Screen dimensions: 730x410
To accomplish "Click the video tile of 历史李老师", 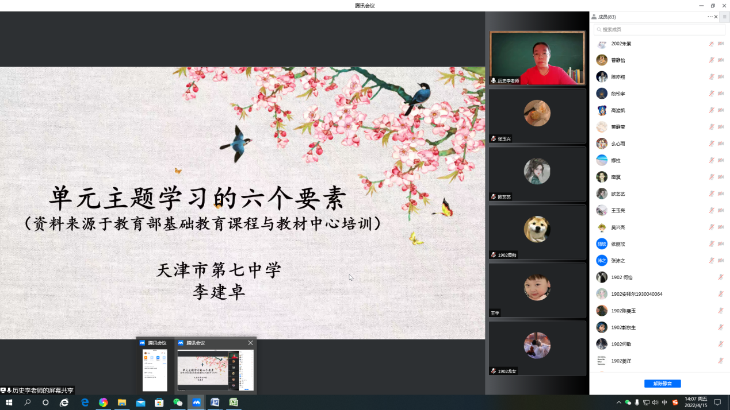I will click(537, 58).
